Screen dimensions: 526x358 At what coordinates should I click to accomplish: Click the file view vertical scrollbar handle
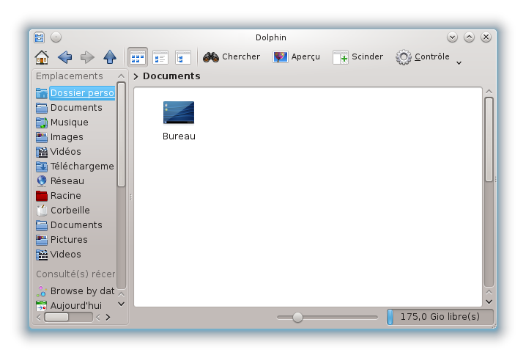489,139
